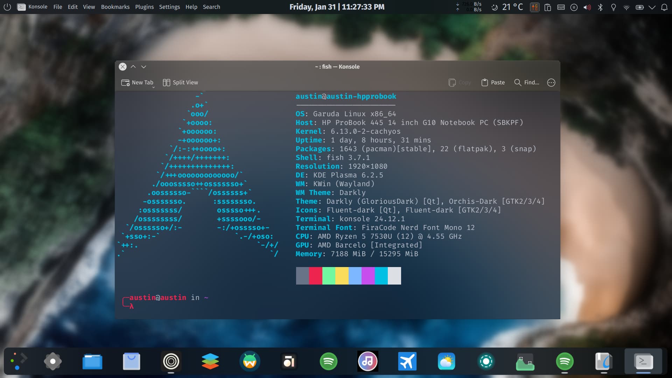The height and width of the screenshot is (378, 672).
Task: Open the dark shapes app icon in dock
Action: pyautogui.click(x=289, y=362)
